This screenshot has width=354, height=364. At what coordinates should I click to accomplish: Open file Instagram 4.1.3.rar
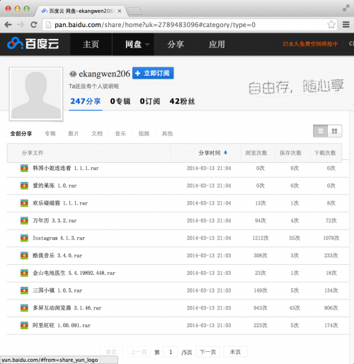coord(59,238)
